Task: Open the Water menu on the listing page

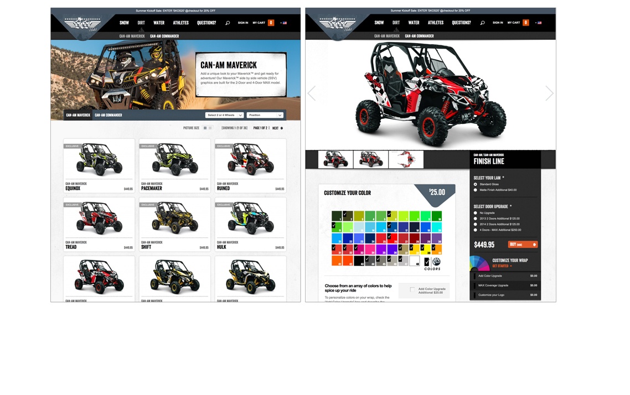Action: pos(159,23)
